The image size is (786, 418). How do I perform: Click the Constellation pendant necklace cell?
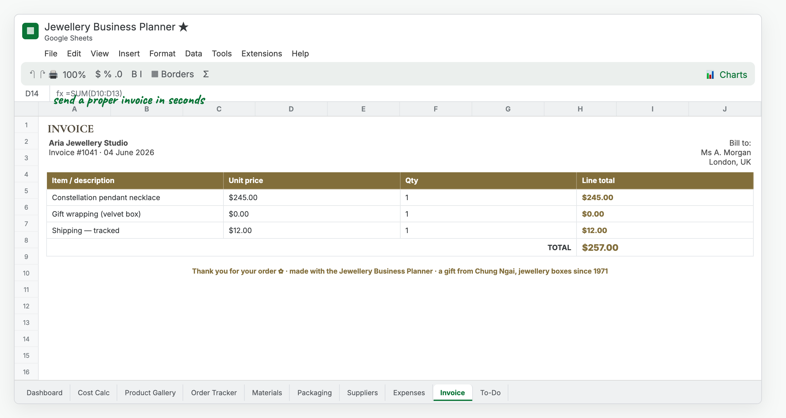click(135, 198)
